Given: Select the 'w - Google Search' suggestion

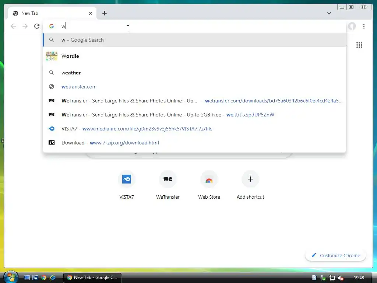Looking at the screenshot, I should pyautogui.click(x=194, y=40).
